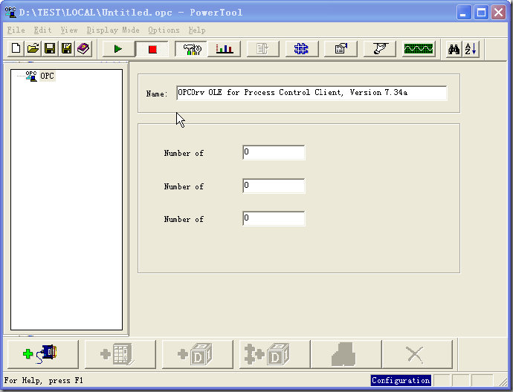513x392 pixels.
Task: Click the Open folder toolbar icon
Action: tap(33, 49)
